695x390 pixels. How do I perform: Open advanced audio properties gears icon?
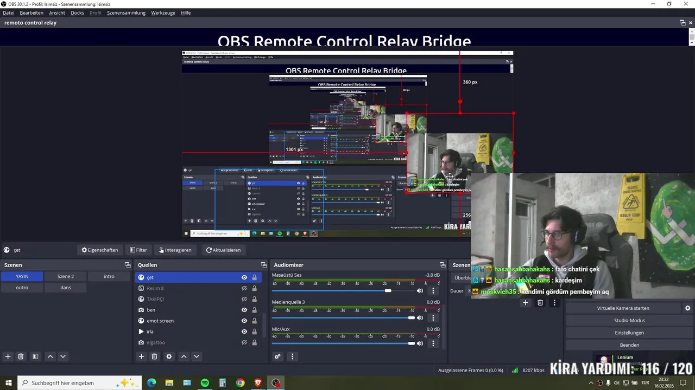click(277, 356)
